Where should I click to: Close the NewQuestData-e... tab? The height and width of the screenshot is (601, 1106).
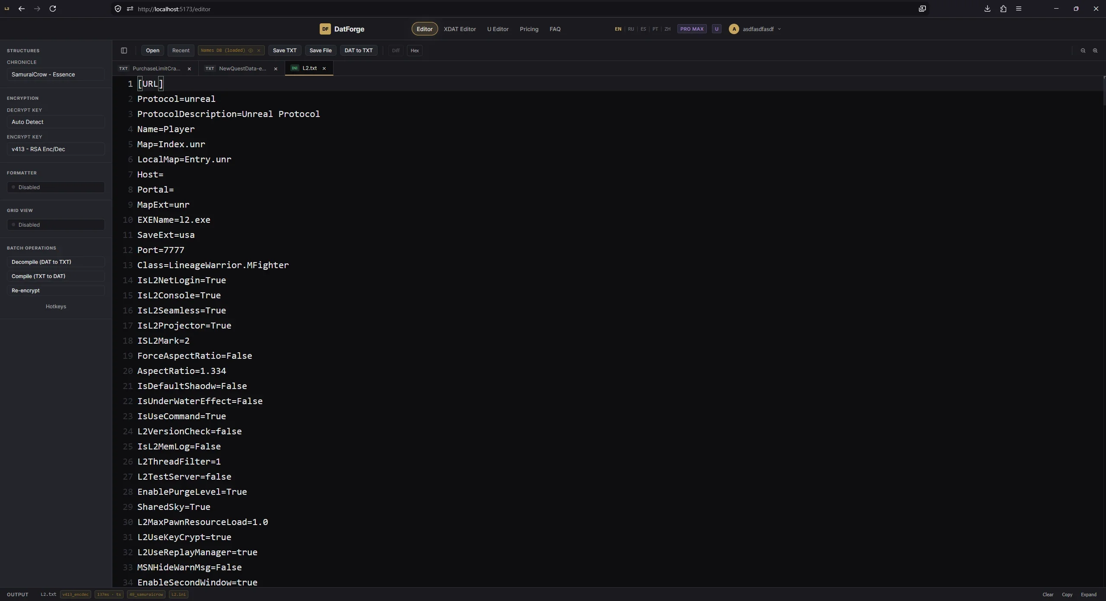coord(276,69)
